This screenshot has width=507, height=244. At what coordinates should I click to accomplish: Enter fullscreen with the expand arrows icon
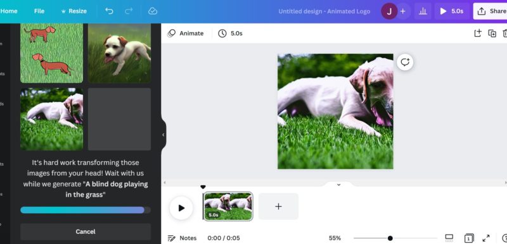coord(485,238)
